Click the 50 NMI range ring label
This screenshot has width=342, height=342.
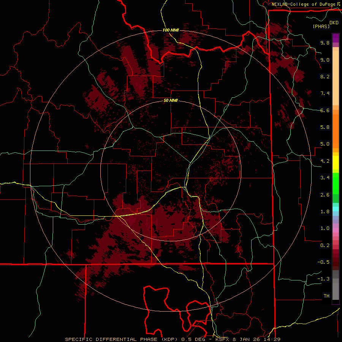[x=171, y=101]
